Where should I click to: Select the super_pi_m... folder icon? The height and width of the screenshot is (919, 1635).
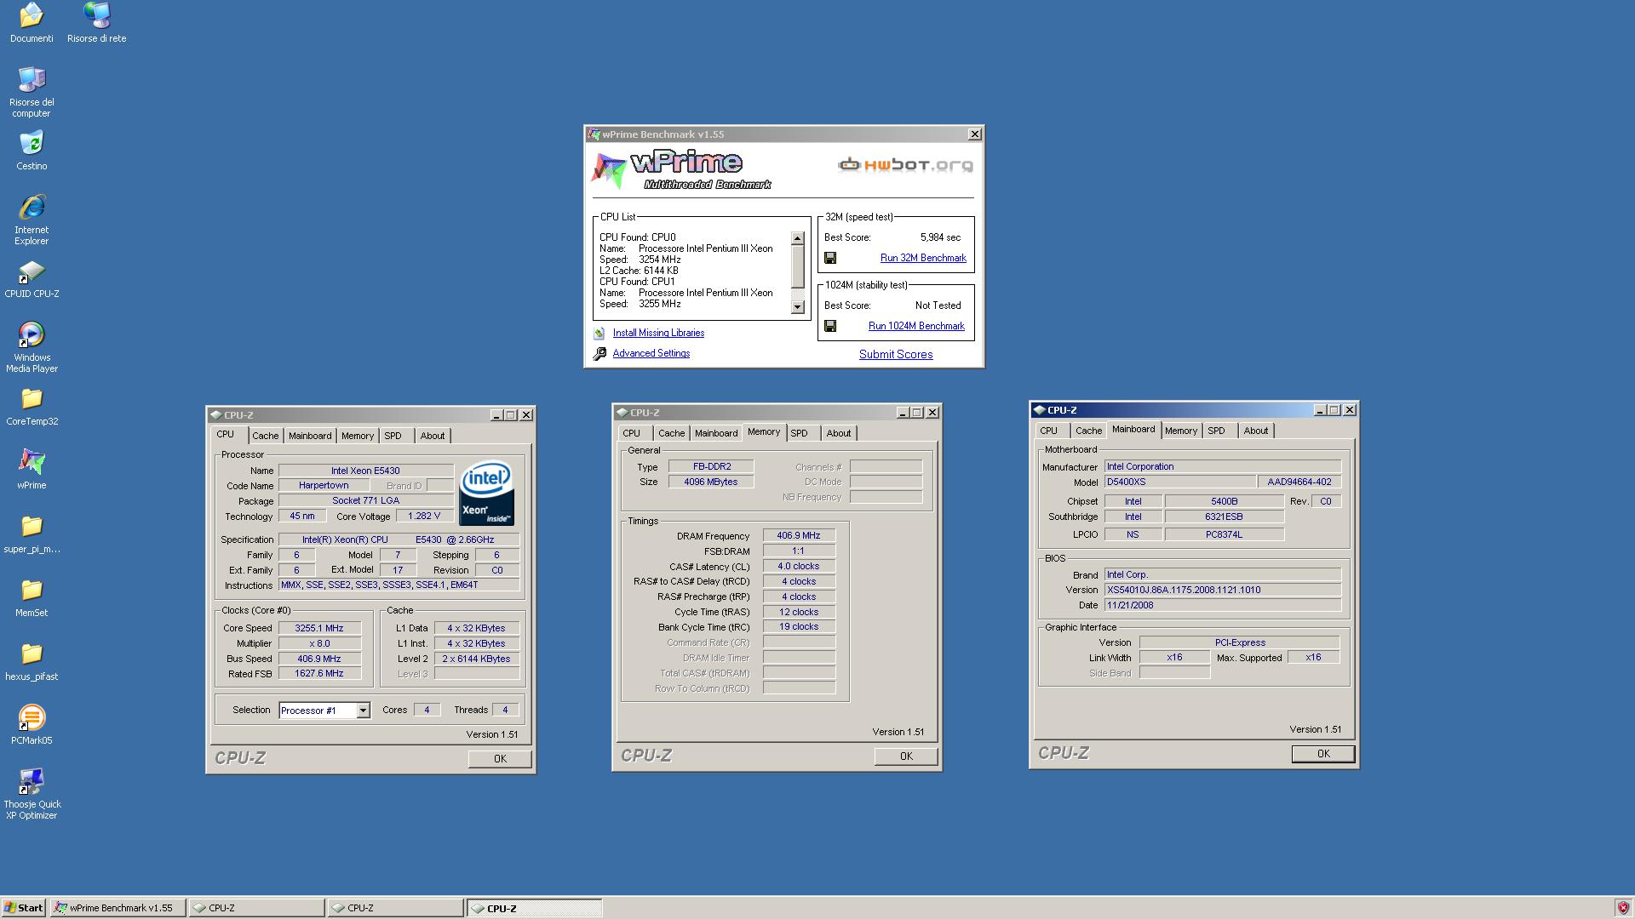32,534
